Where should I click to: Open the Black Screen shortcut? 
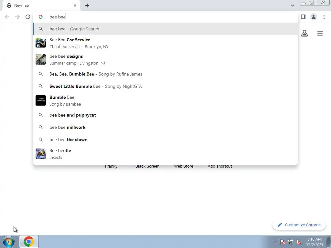(147, 166)
